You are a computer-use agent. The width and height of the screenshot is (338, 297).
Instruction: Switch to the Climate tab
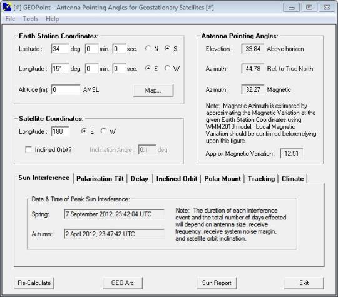click(x=293, y=179)
